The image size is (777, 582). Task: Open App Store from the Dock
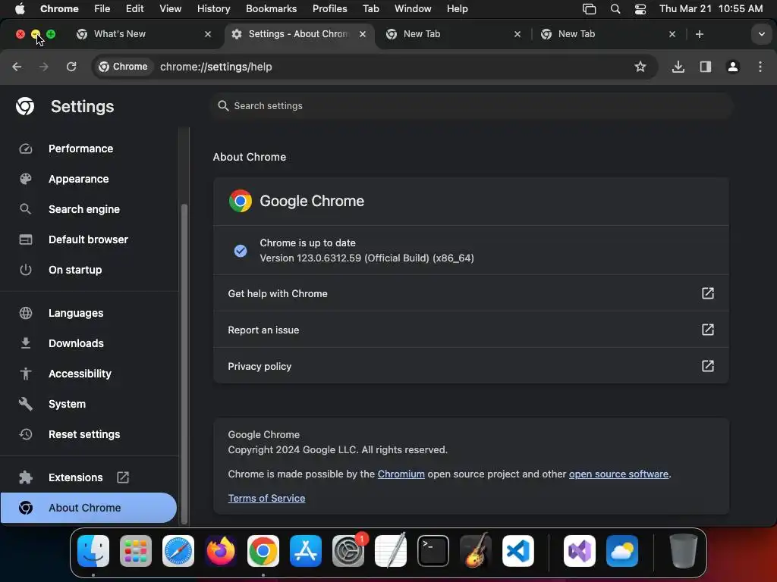306,551
